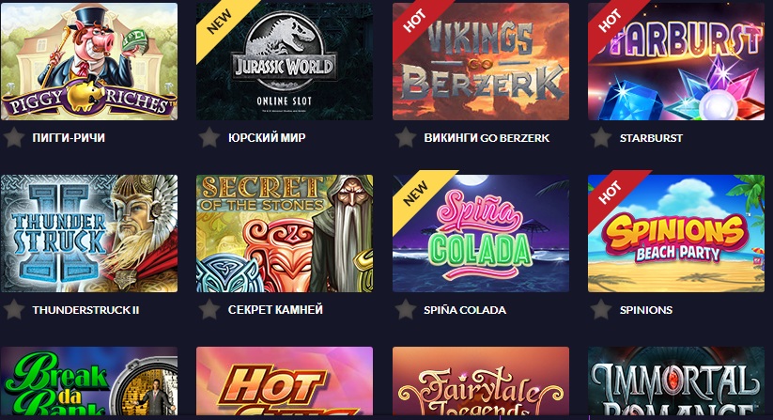Open Thunderstruck II game image
773x420 pixels.
tap(89, 234)
